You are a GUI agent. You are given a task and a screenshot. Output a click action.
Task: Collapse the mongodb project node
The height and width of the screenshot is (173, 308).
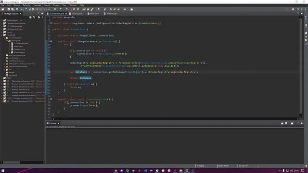point(2,35)
